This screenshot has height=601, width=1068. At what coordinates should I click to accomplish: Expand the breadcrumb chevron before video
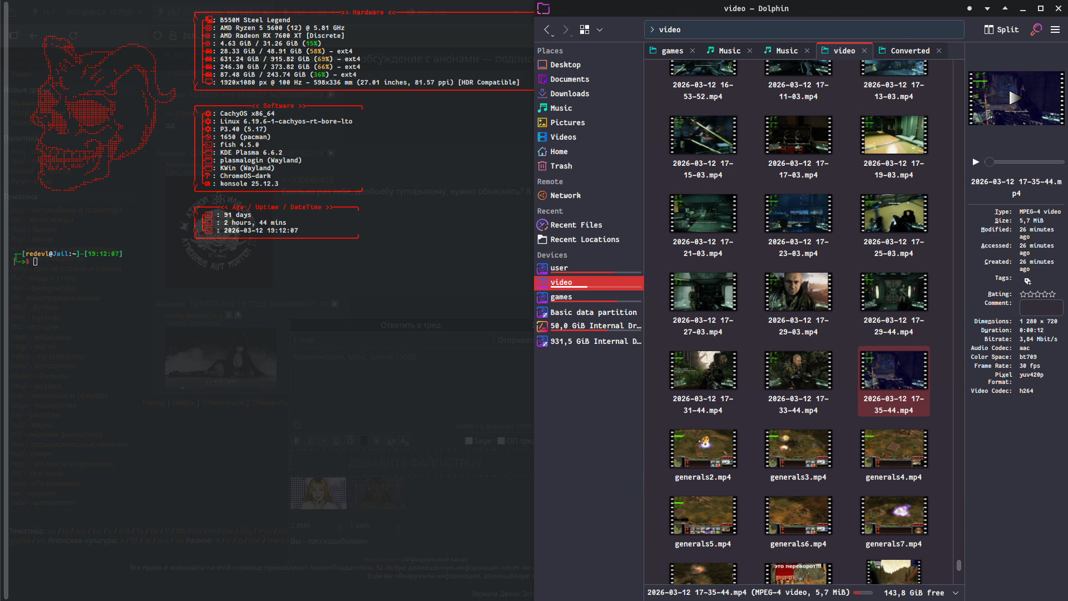pos(652,30)
